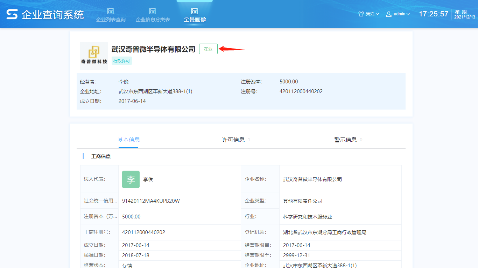Open the 企业信息分类表 menu item label

pos(153,20)
